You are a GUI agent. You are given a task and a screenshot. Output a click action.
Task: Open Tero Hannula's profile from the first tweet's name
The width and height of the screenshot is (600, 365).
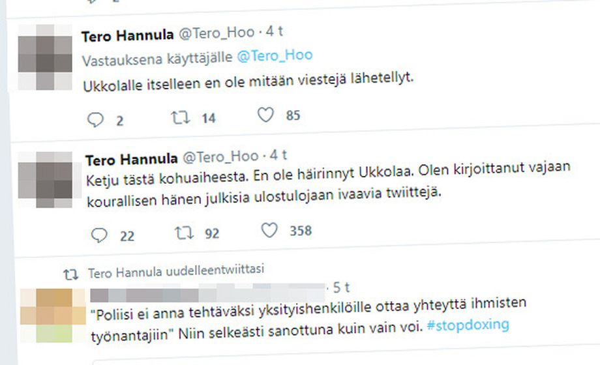tap(127, 36)
